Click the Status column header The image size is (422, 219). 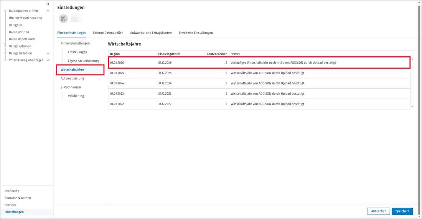click(235, 54)
